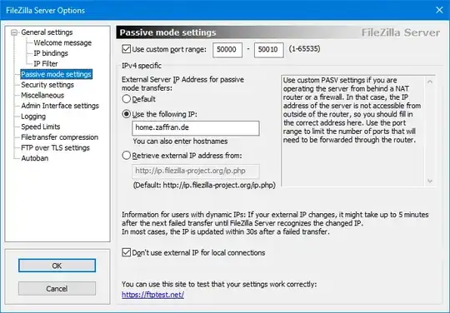
Task: Open Security settings page
Action: click(47, 85)
